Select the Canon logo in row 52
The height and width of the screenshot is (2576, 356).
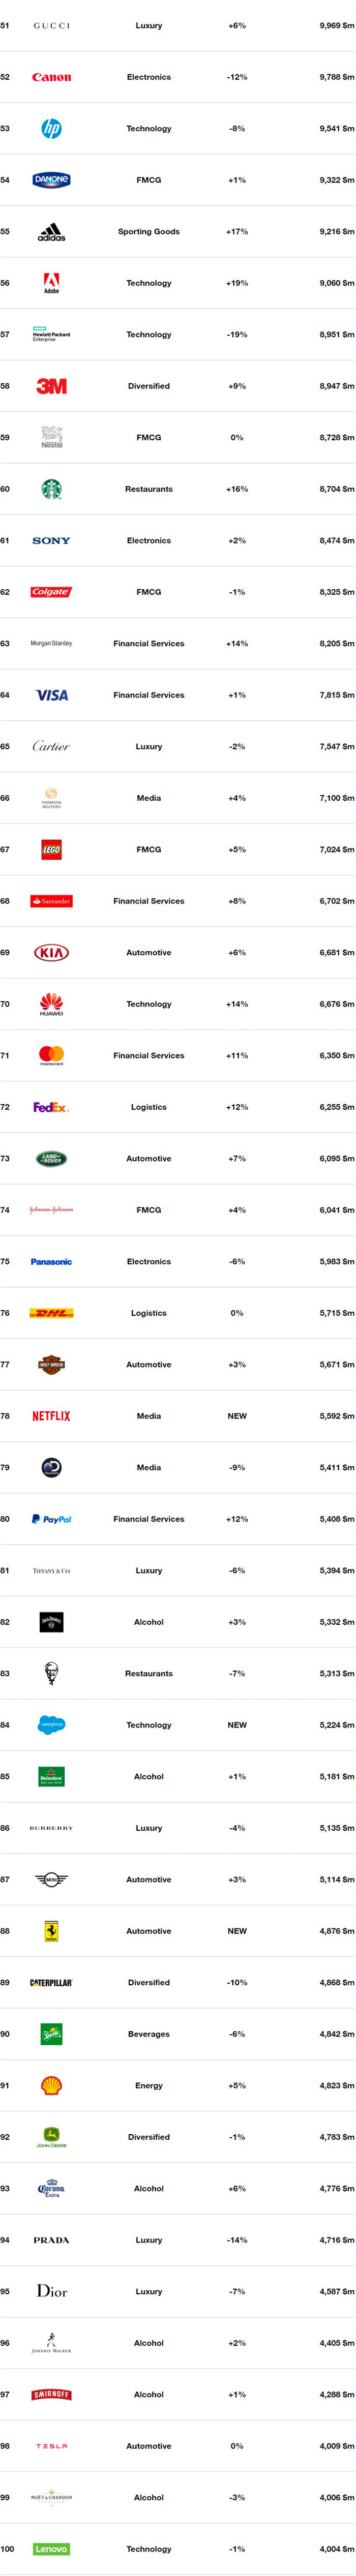[51, 77]
